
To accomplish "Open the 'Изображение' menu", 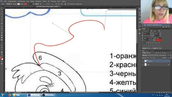I will 21,1.
